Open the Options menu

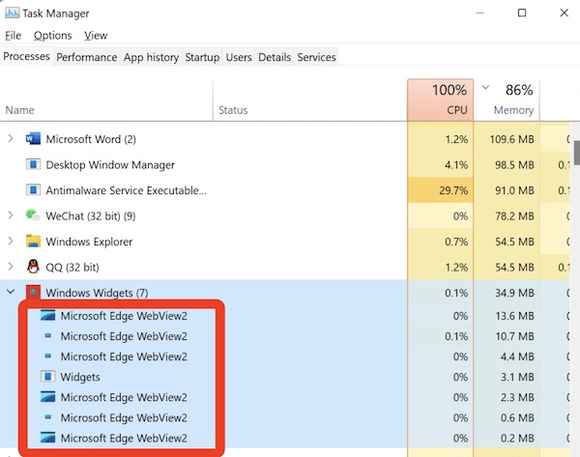[x=52, y=36]
